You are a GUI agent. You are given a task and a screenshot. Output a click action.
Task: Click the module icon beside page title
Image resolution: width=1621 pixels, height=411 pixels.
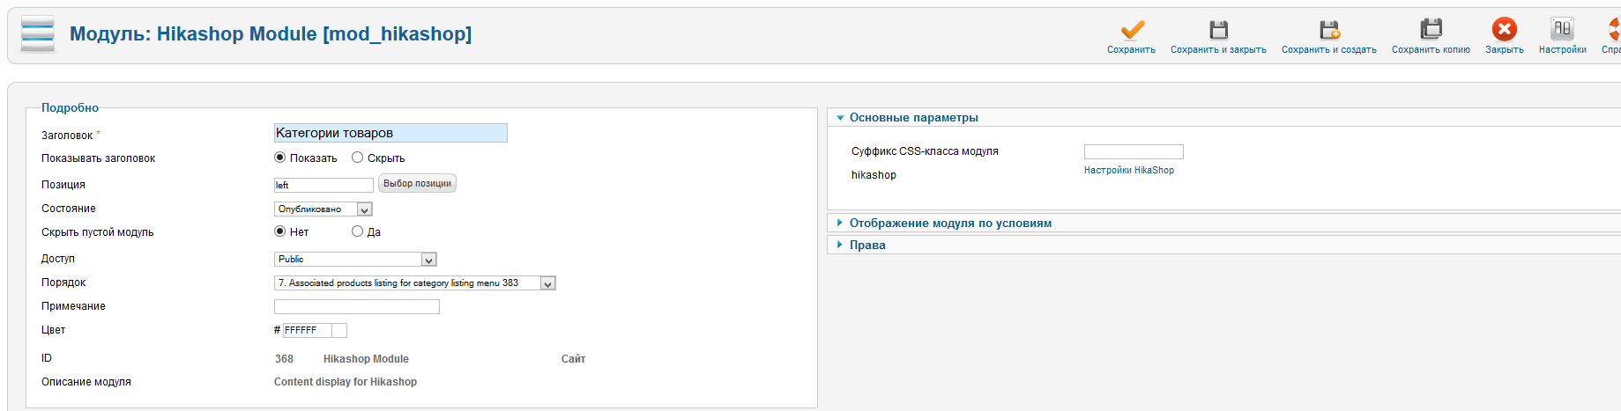click(38, 34)
